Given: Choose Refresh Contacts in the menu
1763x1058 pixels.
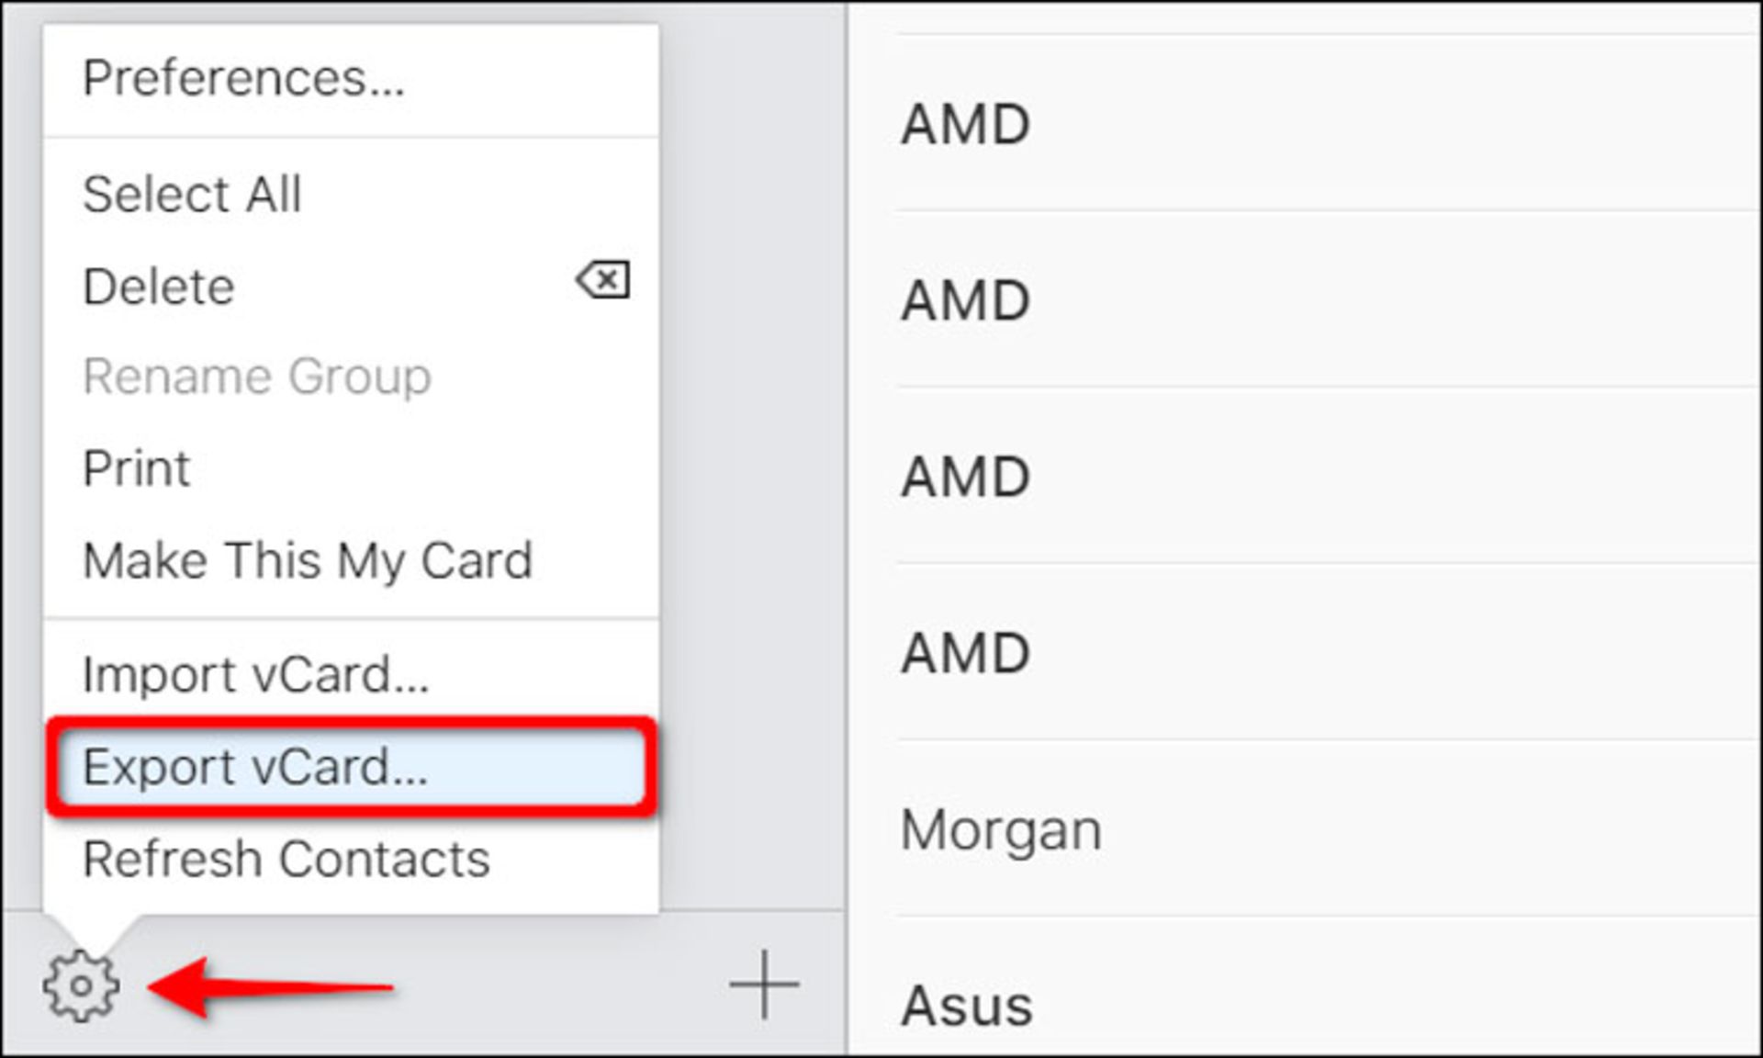Looking at the screenshot, I should [286, 860].
